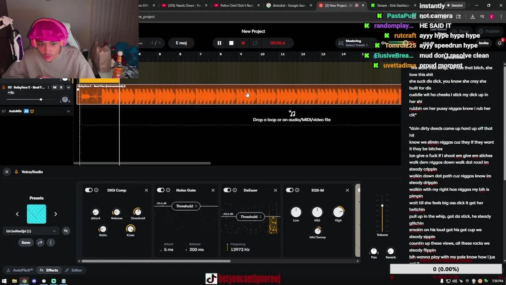Click the teal preset thumbnail
The width and height of the screenshot is (506, 285).
pos(36,214)
